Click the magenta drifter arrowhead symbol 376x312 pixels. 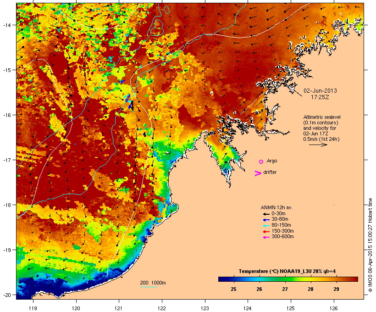[x=258, y=173]
